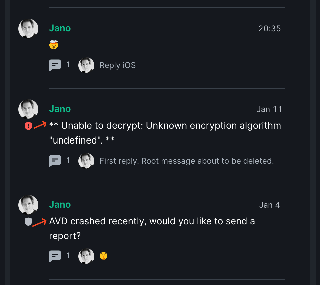Toggle the shushing-face reaction on the AVD message

click(103, 256)
